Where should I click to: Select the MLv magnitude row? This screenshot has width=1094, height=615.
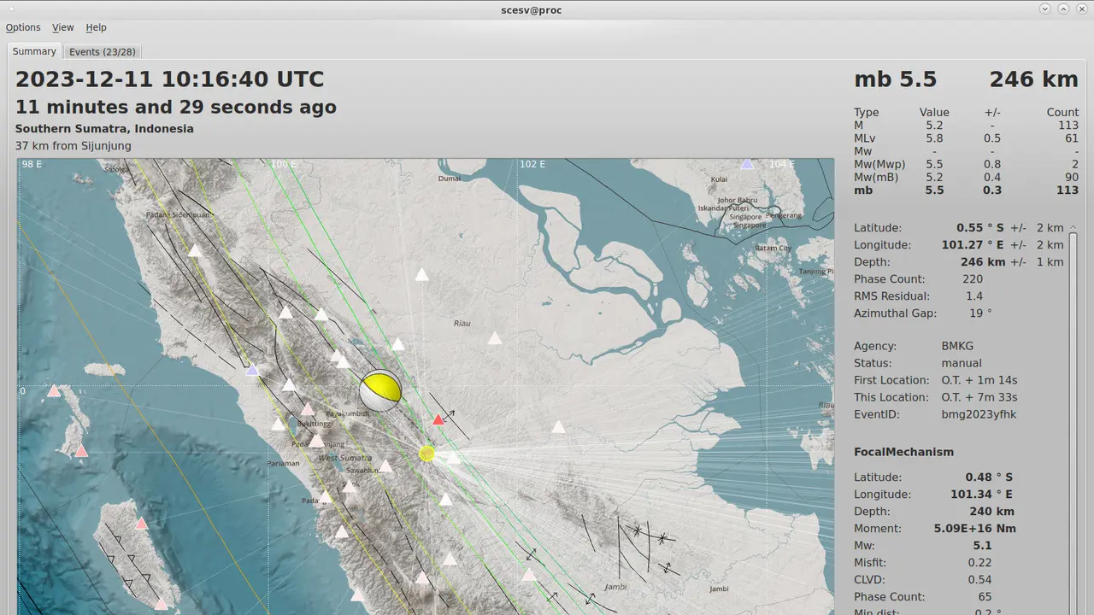coord(966,138)
